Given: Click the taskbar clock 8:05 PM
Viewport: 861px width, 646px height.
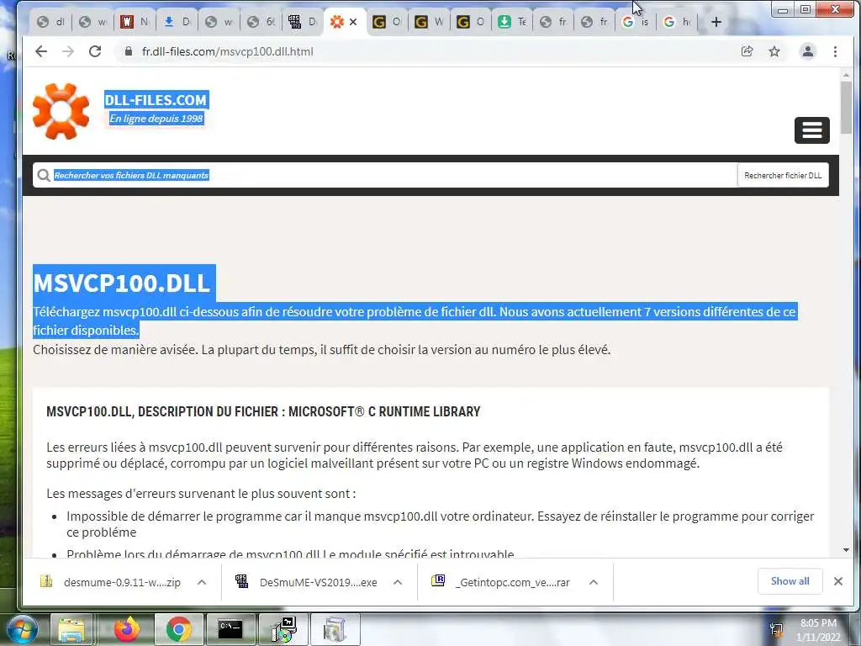Looking at the screenshot, I should tap(818, 623).
